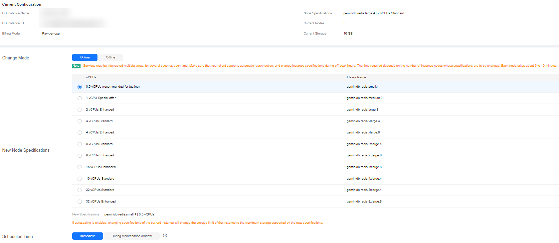Click the 2 vCPUs Enhanced label
This screenshot has width=559, height=243.
pyautogui.click(x=100, y=110)
